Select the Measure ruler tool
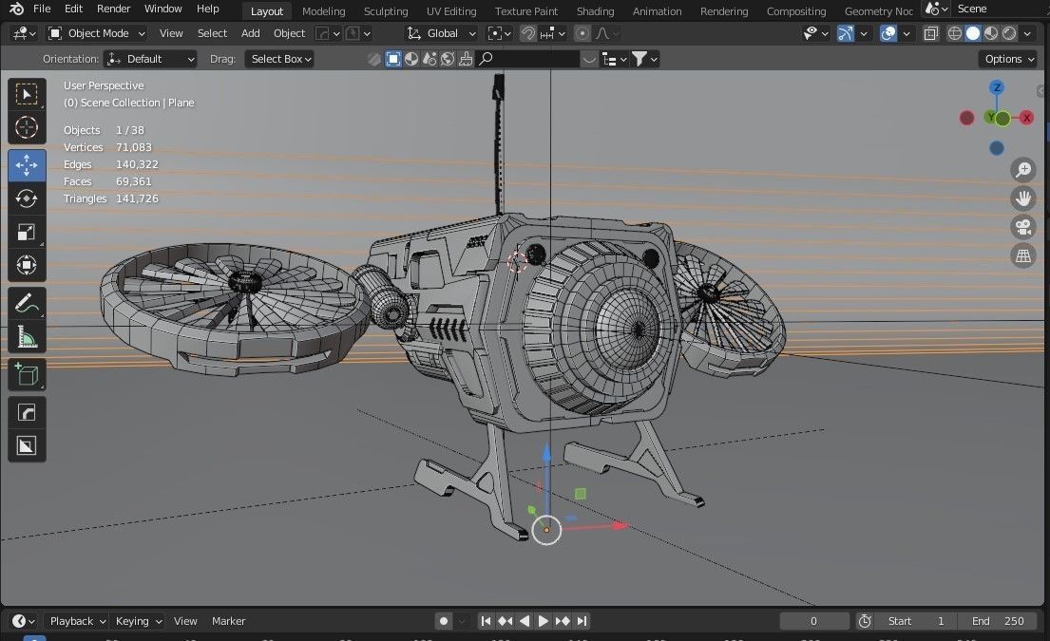Image resolution: width=1050 pixels, height=641 pixels. (x=27, y=336)
